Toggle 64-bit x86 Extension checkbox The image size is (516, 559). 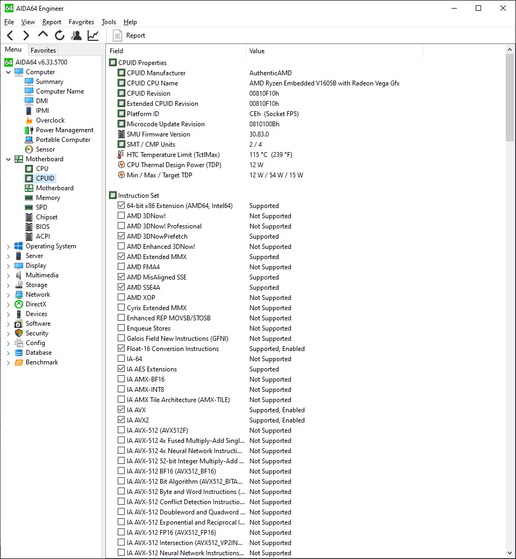tap(121, 205)
